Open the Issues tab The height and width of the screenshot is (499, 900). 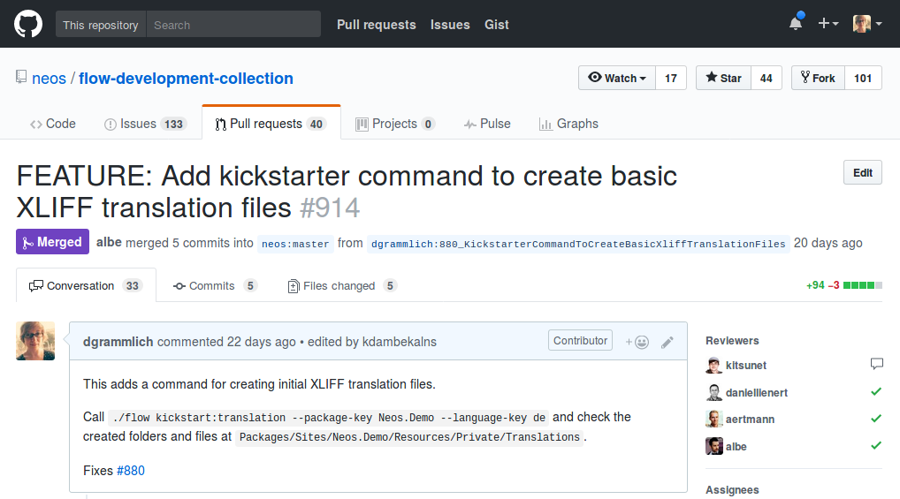pyautogui.click(x=145, y=124)
